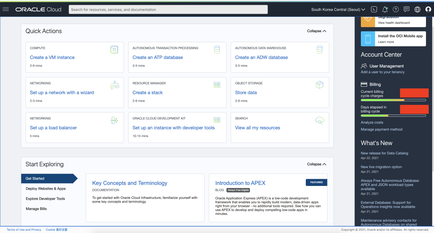The height and width of the screenshot is (233, 434).
Task: Click the language globe icon
Action: point(418,9)
